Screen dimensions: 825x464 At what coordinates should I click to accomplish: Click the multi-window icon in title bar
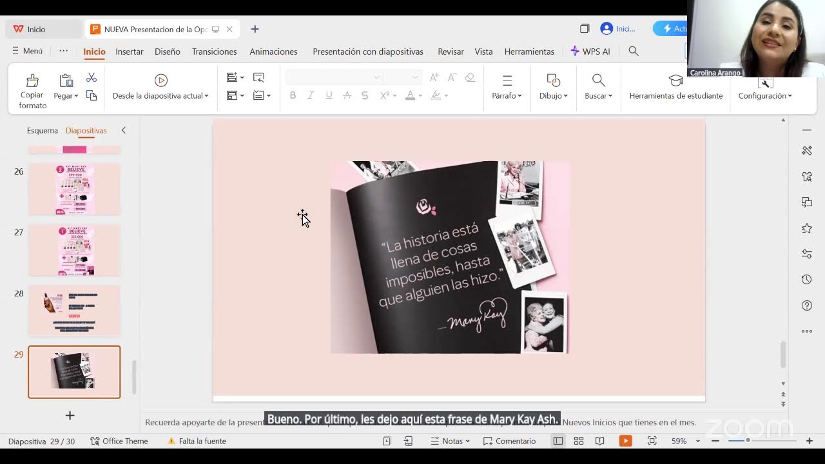[x=585, y=28]
